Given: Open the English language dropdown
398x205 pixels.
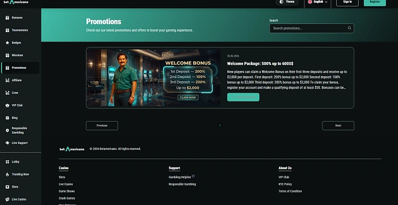Looking at the screenshot, I should (x=318, y=2).
